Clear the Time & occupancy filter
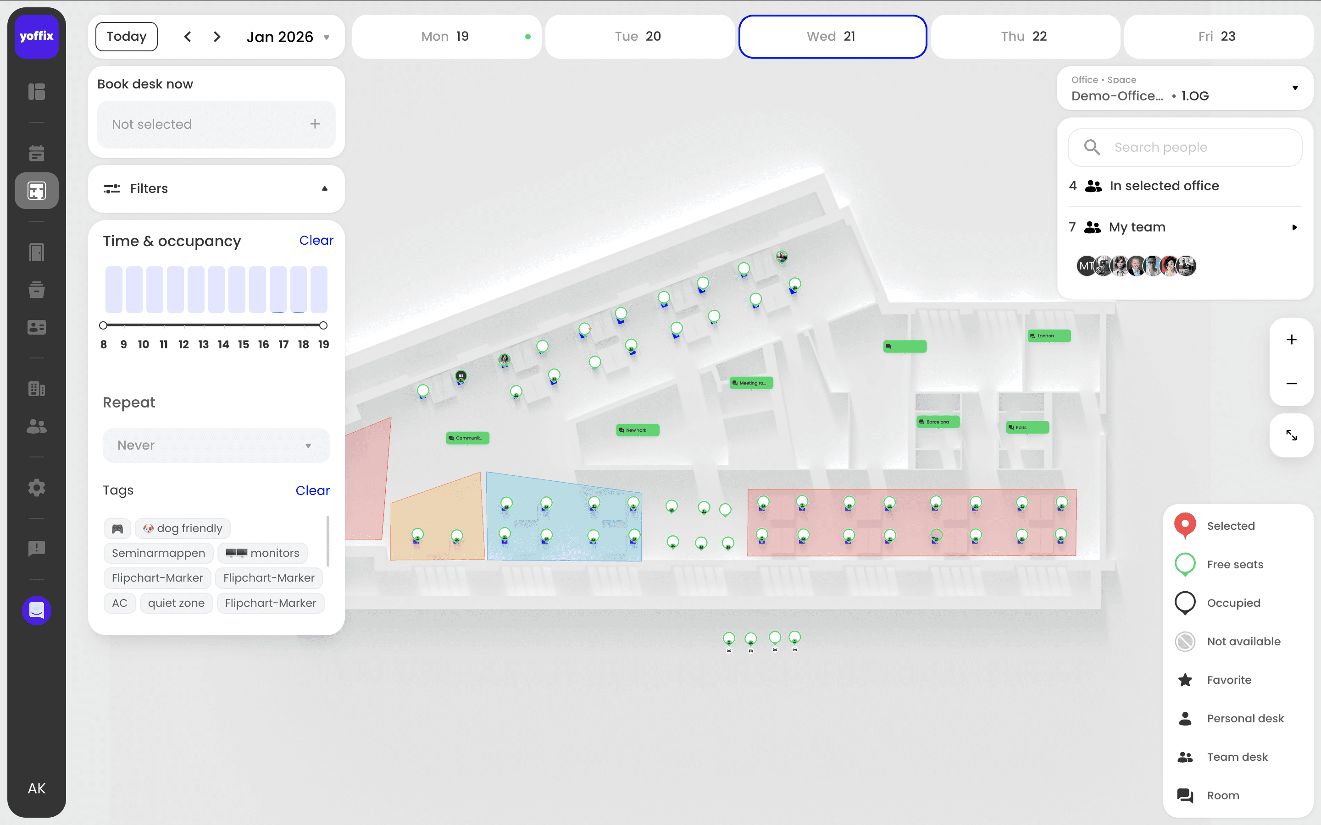 pos(316,241)
